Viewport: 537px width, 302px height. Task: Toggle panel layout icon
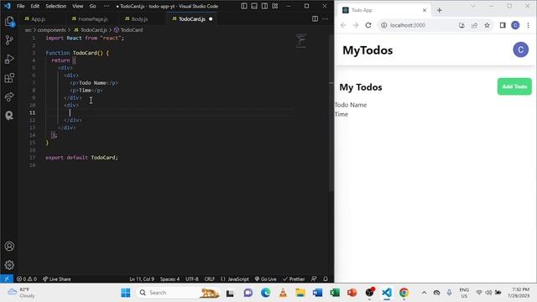click(x=254, y=6)
